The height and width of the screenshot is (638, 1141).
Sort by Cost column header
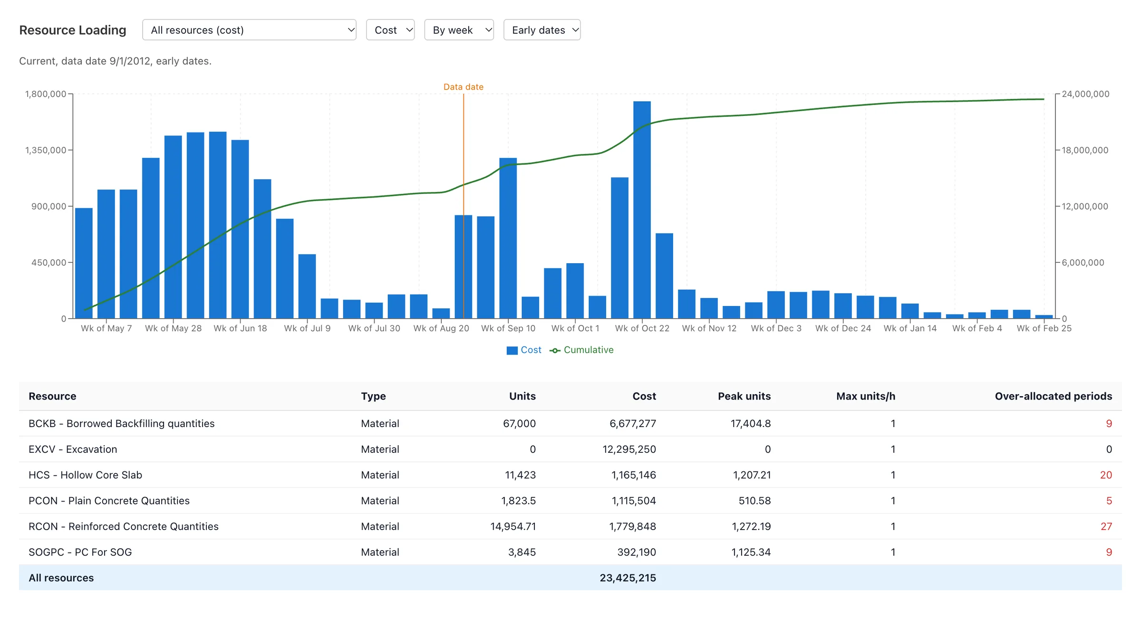[x=644, y=396]
